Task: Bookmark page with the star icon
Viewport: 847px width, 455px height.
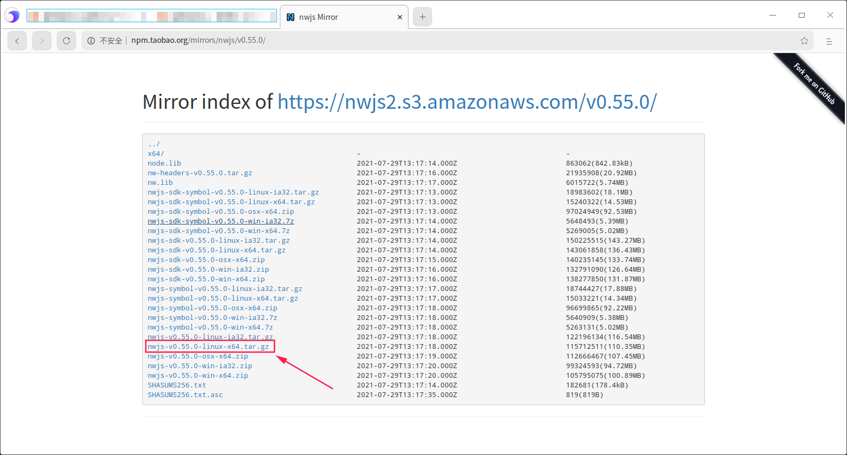Action: click(x=804, y=41)
